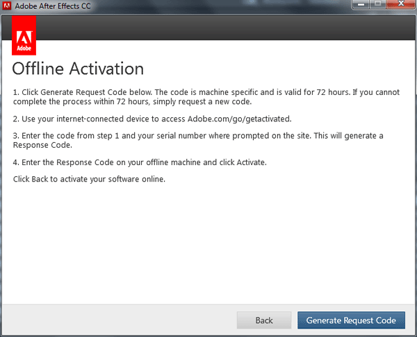
Task: Click the Offline Activation heading
Action: tap(79, 69)
